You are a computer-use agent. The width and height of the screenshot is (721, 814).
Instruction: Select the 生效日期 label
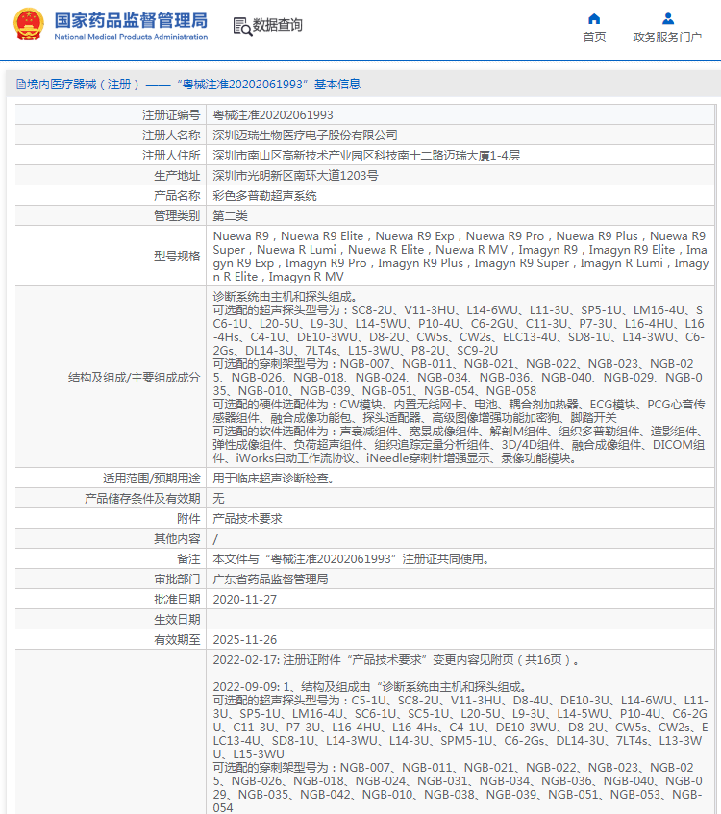tap(177, 620)
